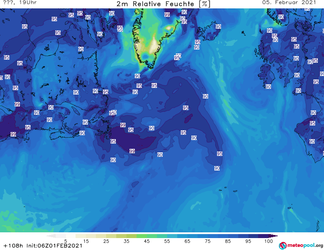This screenshot has height=250, width=324.
Task: Pick the bright green legend segment
Action: click(x=141, y=236)
